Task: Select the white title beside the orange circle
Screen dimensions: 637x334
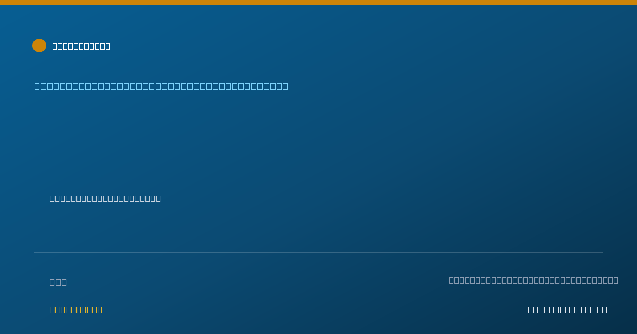Action: coord(81,46)
